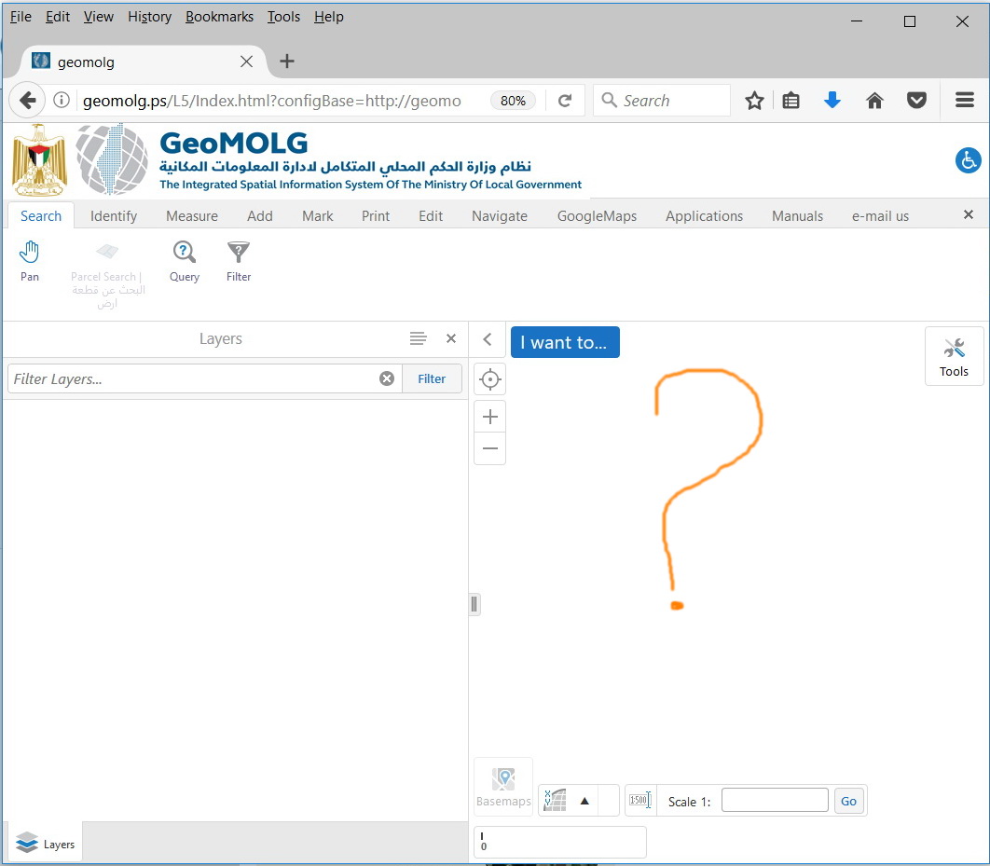Open the browser bookmarks list icon
990x866 pixels.
click(x=791, y=101)
